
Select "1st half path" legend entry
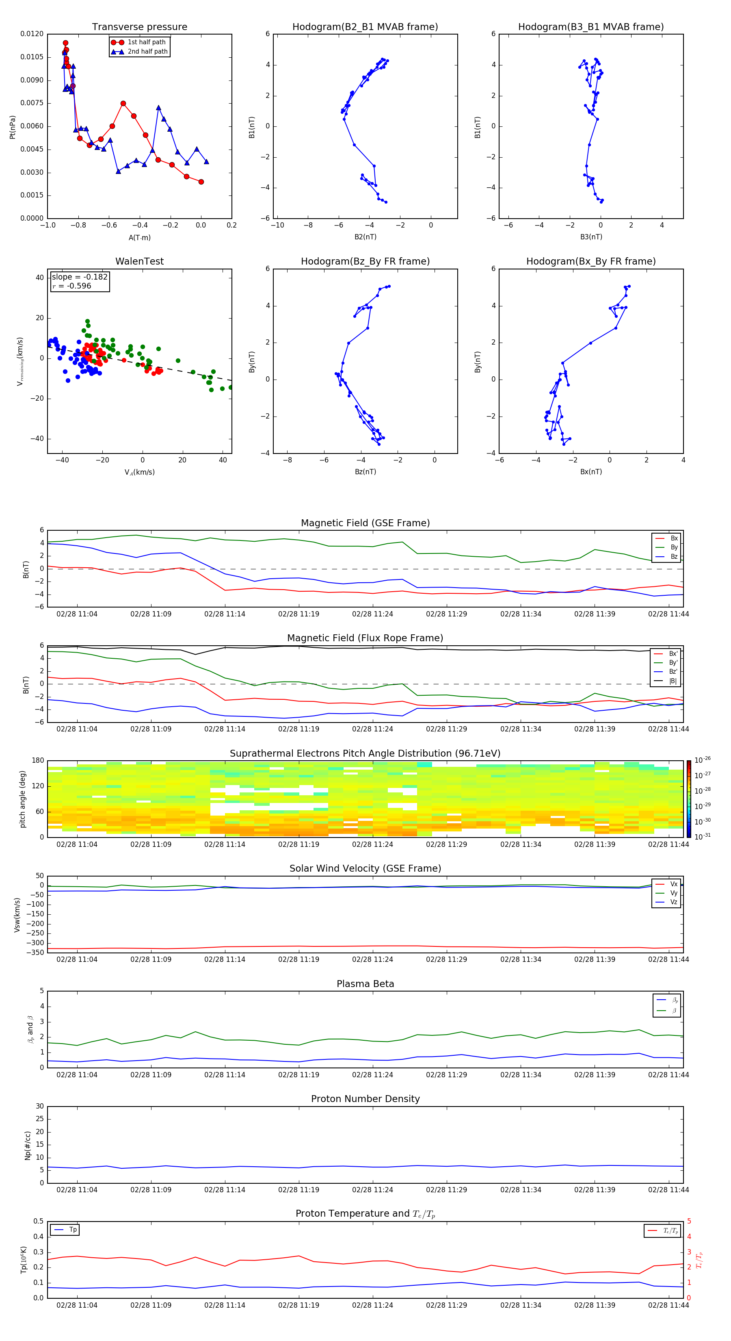point(139,42)
